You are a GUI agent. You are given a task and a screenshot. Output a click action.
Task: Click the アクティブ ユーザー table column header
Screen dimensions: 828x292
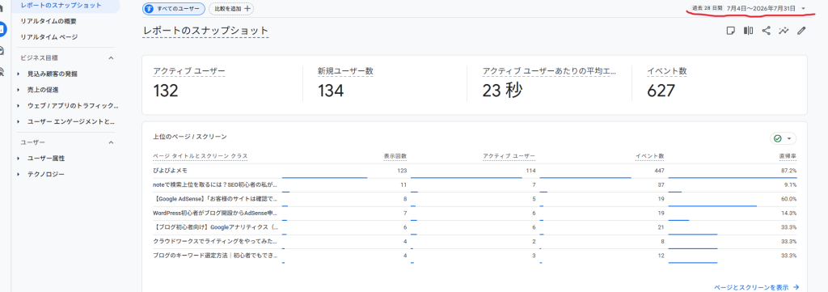[509, 156]
